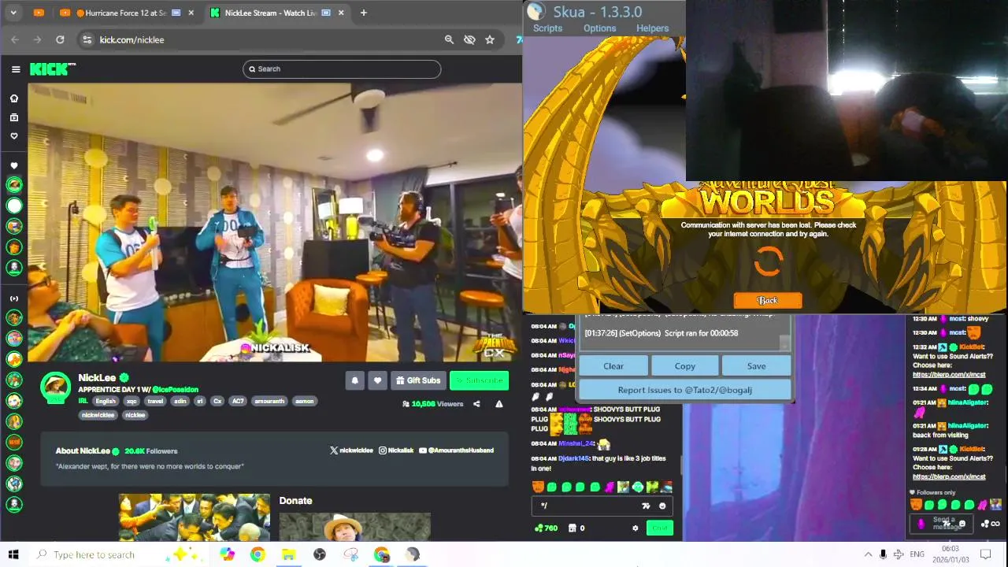The width and height of the screenshot is (1008, 567).
Task: Click the green Subscribe button
Action: click(x=479, y=380)
